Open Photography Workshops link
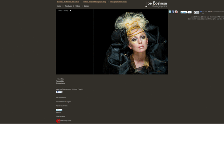Image resolution: width=224 pixels, height=168 pixels. (x=118, y=2)
